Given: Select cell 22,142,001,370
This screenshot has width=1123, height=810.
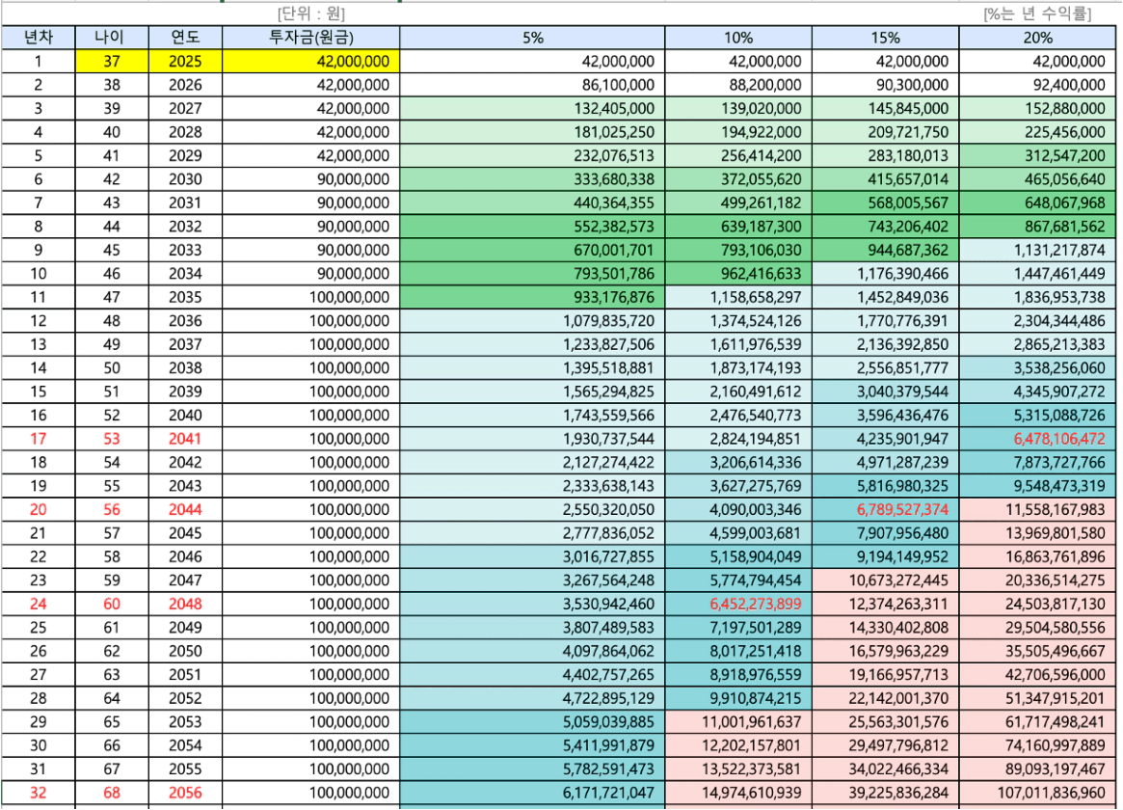Looking at the screenshot, I should coord(885,700).
